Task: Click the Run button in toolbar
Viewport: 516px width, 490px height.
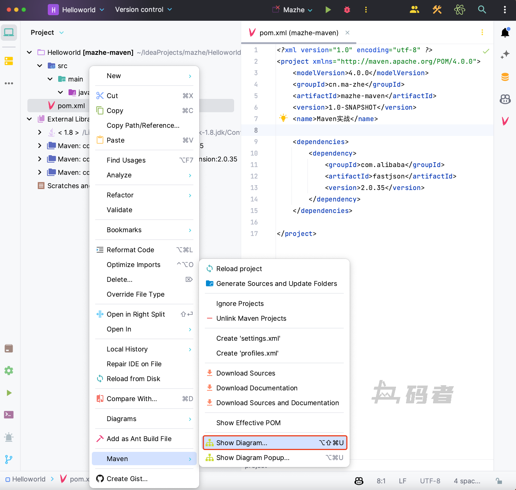Action: point(328,10)
